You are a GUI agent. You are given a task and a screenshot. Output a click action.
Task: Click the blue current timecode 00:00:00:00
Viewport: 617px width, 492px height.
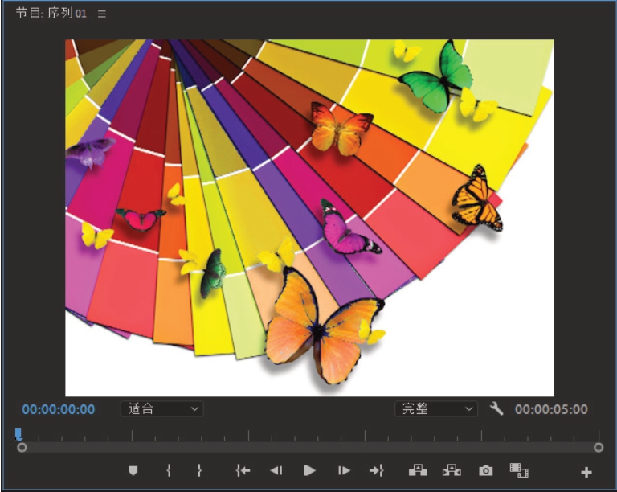point(58,409)
